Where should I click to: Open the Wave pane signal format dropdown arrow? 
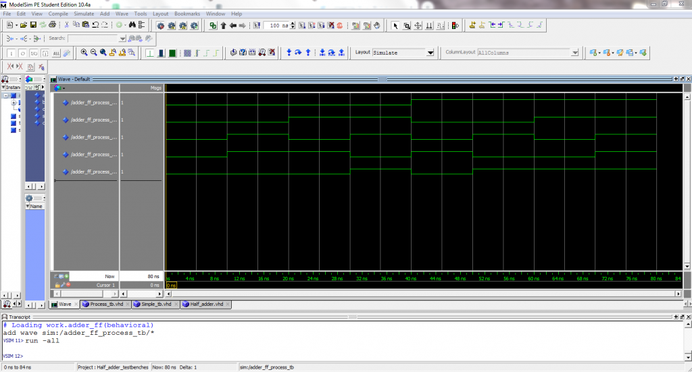coord(64,88)
